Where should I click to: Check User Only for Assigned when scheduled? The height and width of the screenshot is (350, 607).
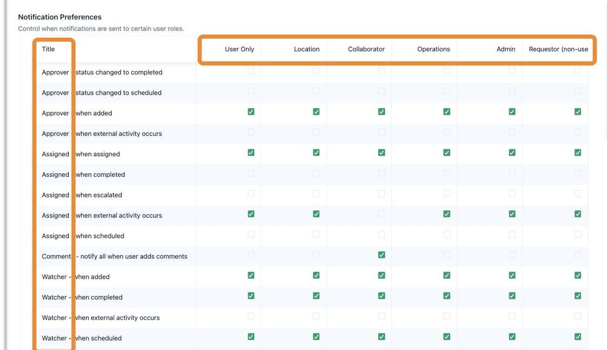coord(251,234)
